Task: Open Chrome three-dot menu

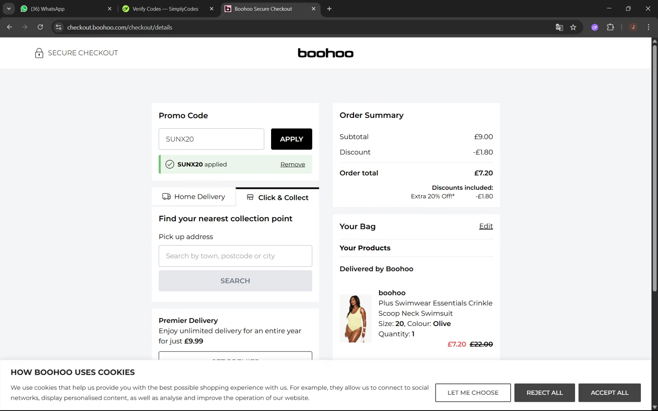Action: 648,27
